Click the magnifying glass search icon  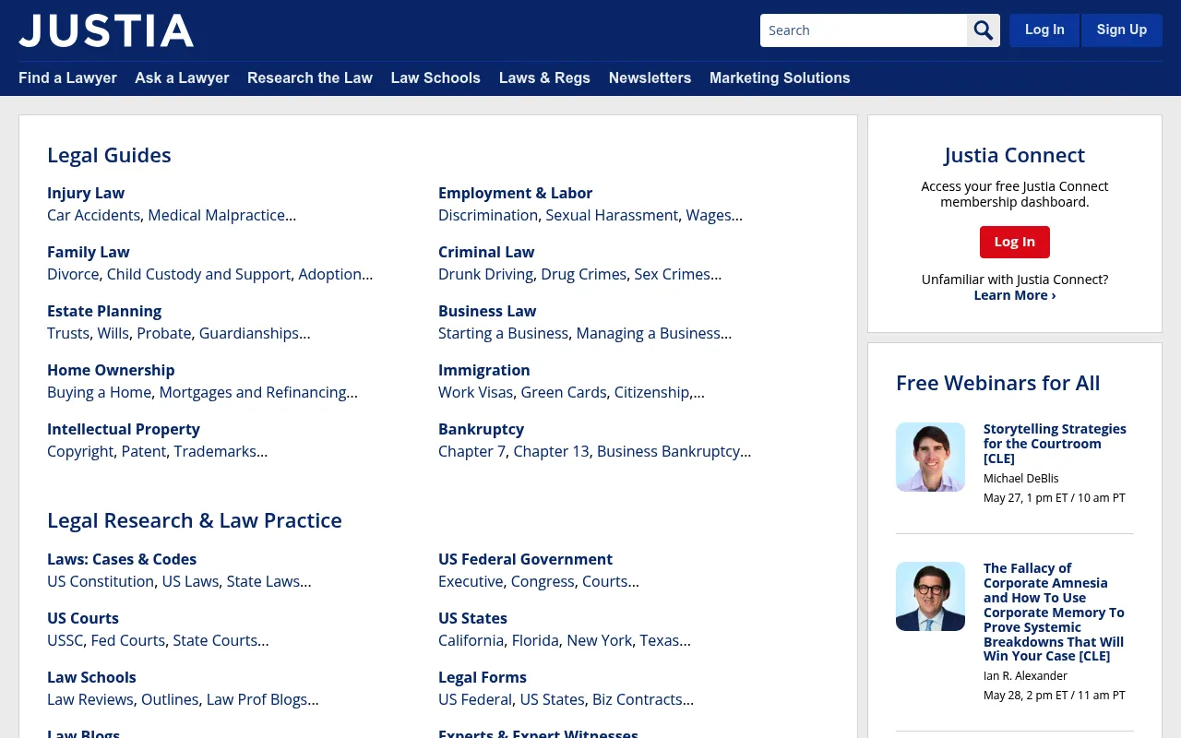(x=984, y=30)
